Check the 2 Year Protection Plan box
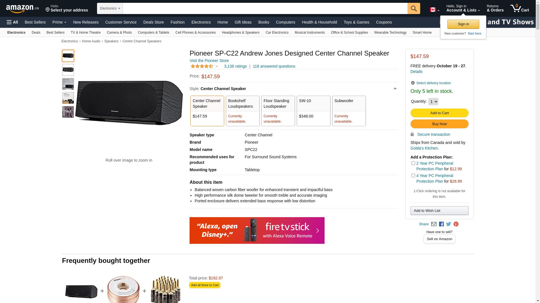 click(413, 163)
